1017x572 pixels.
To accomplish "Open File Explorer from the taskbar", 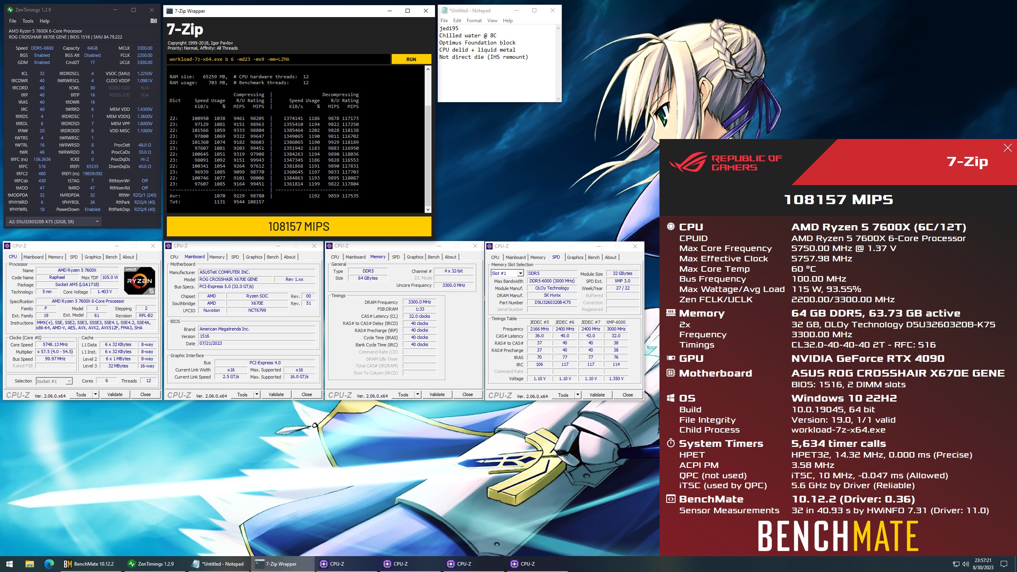I will click(29, 564).
